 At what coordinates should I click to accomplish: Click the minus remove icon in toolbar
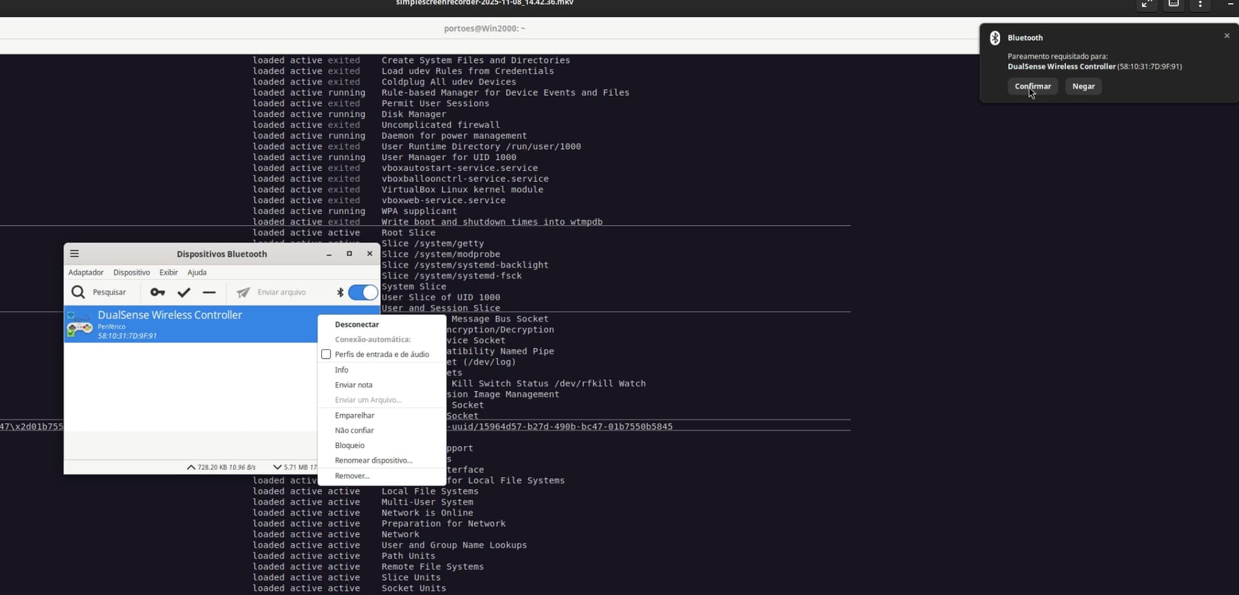click(x=209, y=292)
